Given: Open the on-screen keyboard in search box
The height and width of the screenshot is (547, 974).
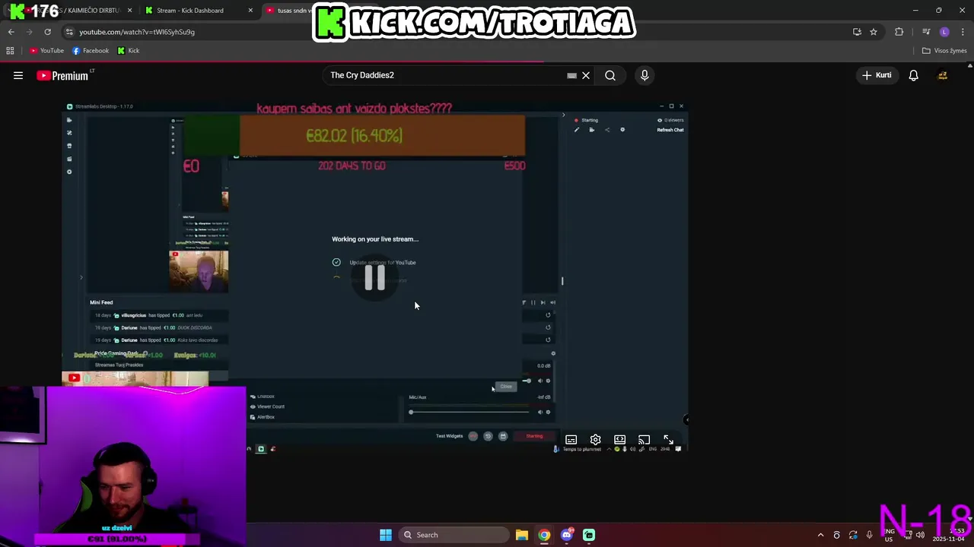Looking at the screenshot, I should [571, 75].
